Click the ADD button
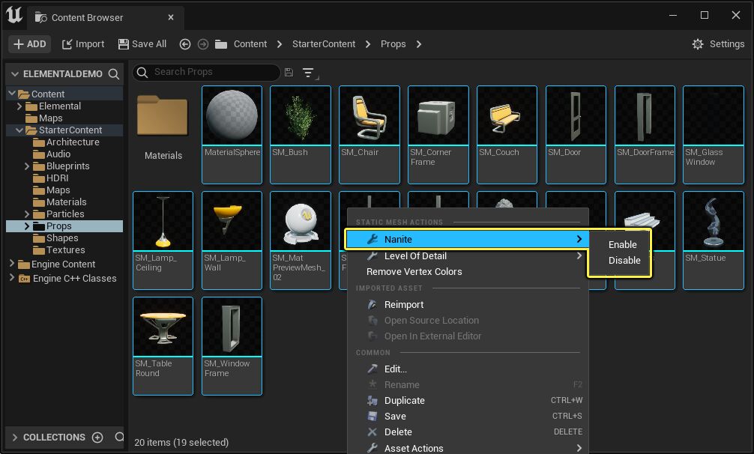The width and height of the screenshot is (754, 454). coord(30,44)
